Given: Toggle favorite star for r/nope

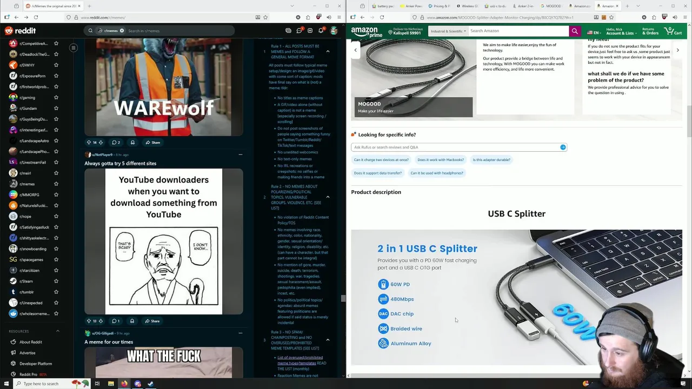Looking at the screenshot, I should click(x=56, y=216).
